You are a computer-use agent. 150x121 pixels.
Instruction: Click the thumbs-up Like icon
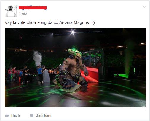7,115
